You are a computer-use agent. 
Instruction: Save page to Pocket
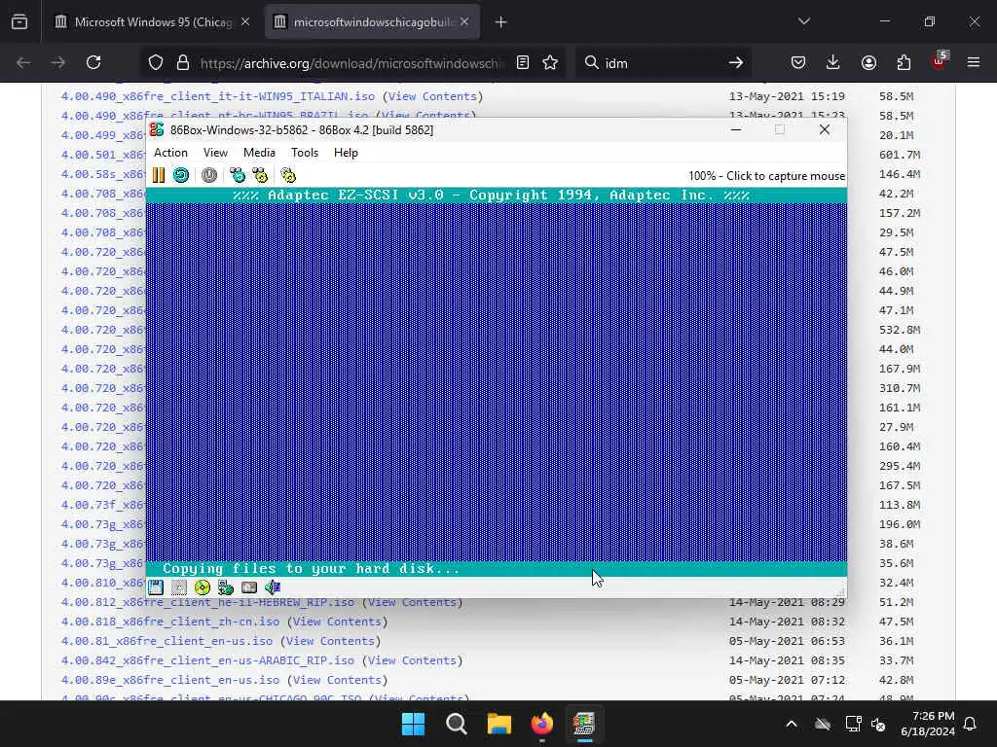click(x=798, y=63)
